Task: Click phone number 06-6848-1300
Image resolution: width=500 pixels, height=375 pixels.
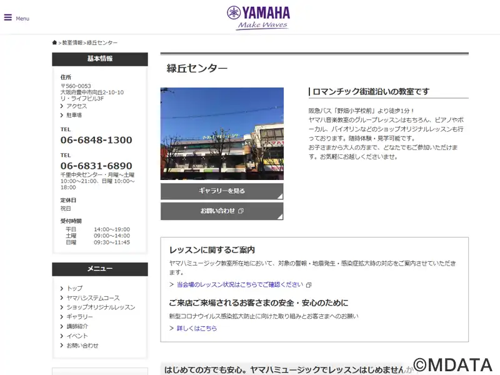Action: click(96, 140)
